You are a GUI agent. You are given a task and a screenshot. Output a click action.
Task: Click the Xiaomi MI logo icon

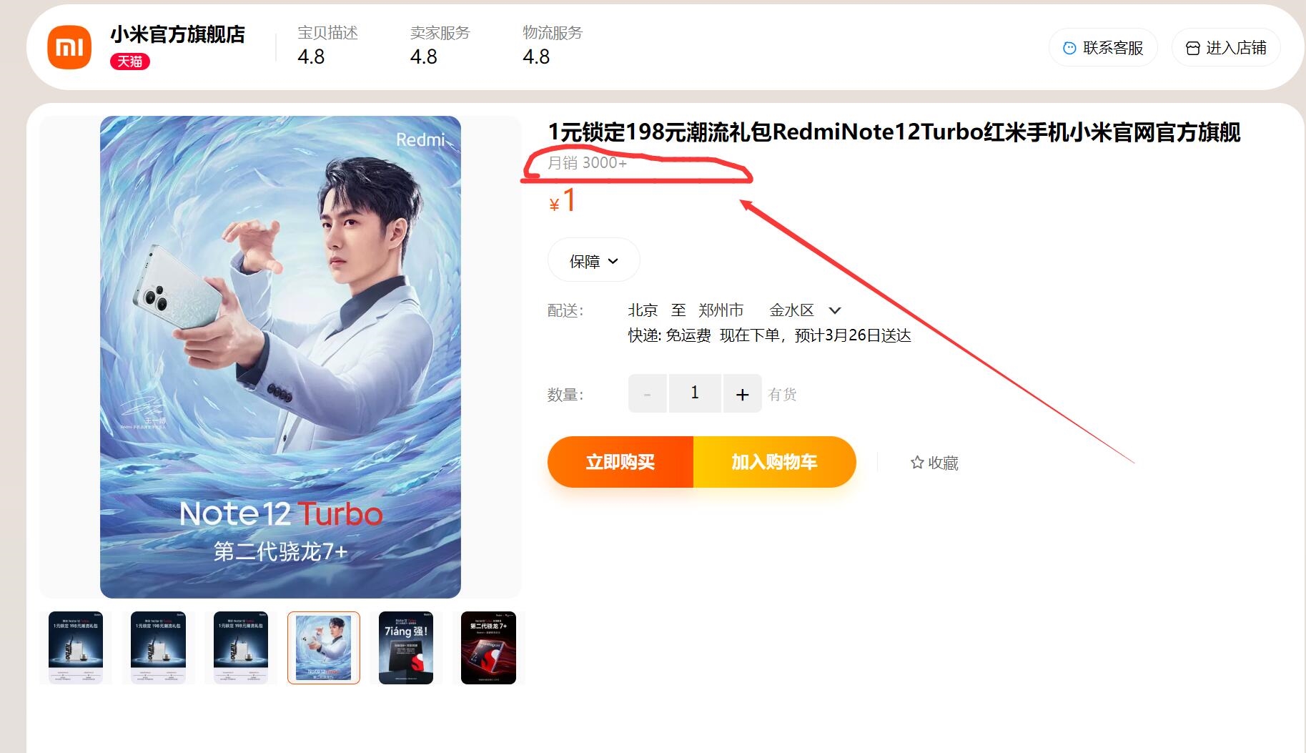(x=69, y=47)
